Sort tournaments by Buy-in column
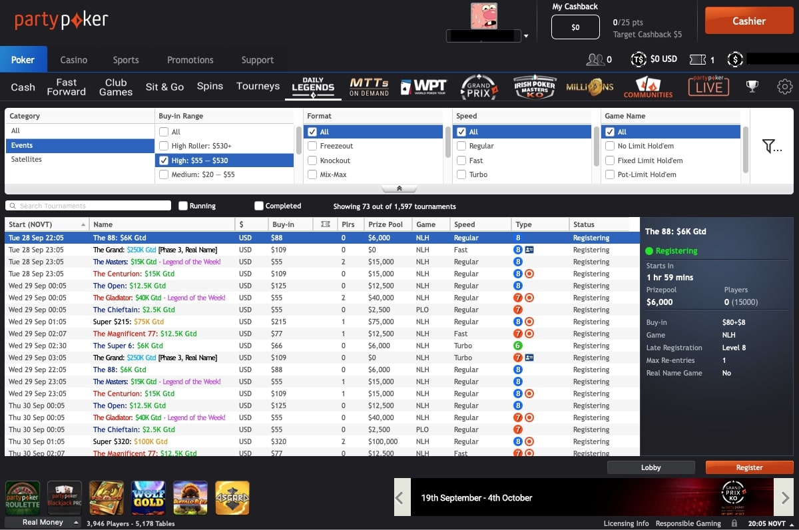 click(290, 224)
